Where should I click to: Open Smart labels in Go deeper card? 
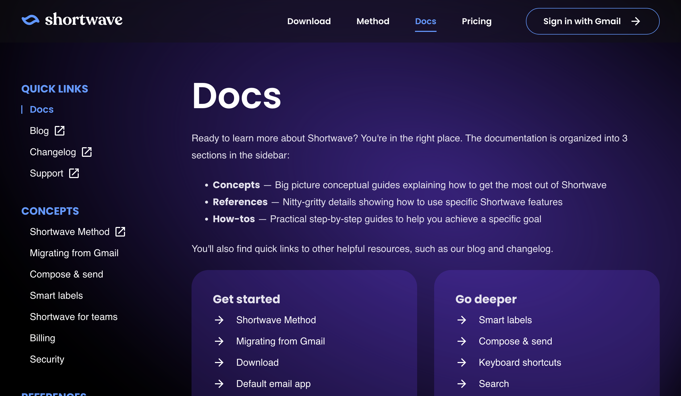(x=505, y=320)
